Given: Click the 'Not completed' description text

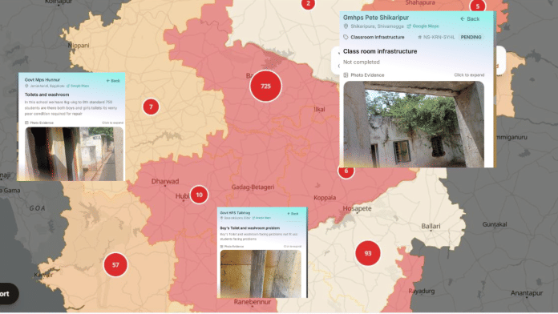Looking at the screenshot, I should 362,62.
